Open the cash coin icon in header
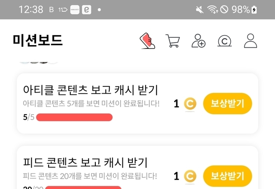 [x=225, y=41]
